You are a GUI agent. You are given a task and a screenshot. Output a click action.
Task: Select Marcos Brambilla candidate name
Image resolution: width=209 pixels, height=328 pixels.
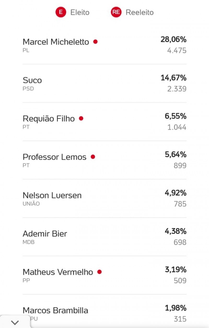55,310
